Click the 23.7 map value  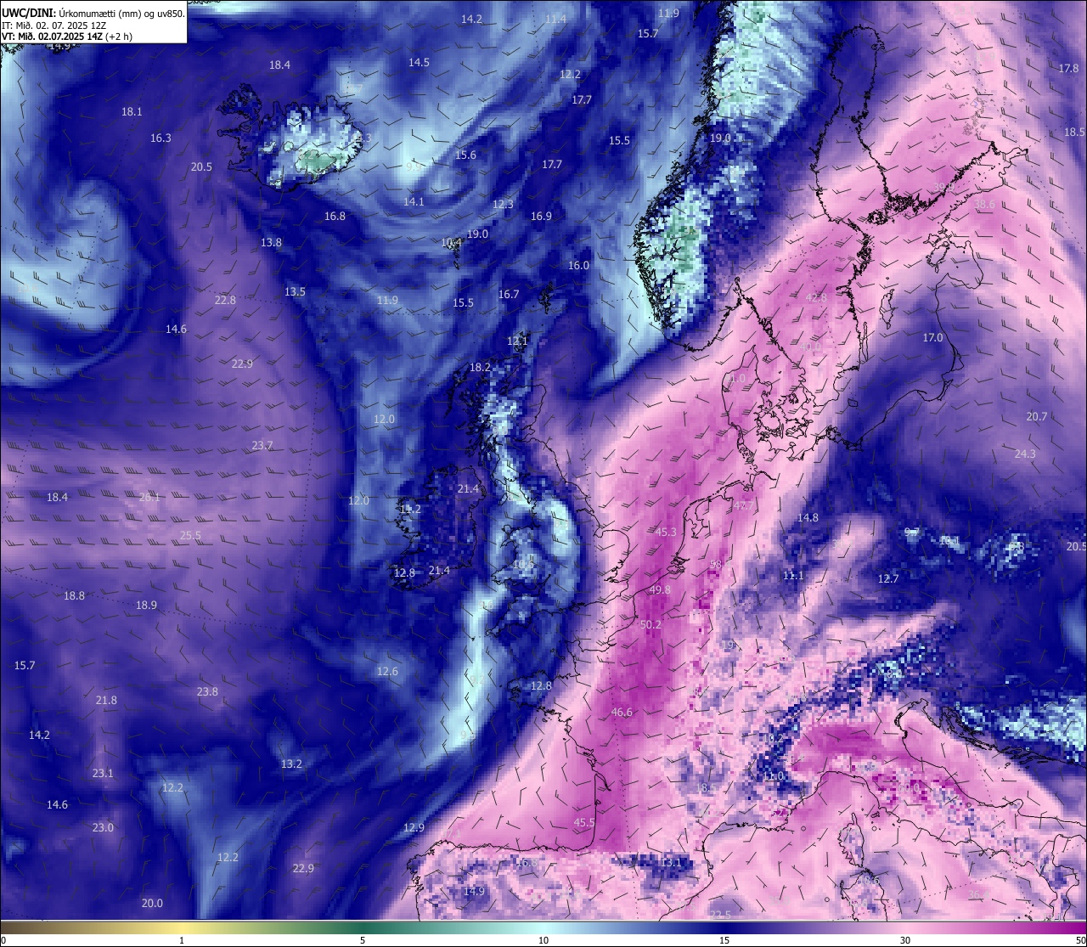pos(262,445)
